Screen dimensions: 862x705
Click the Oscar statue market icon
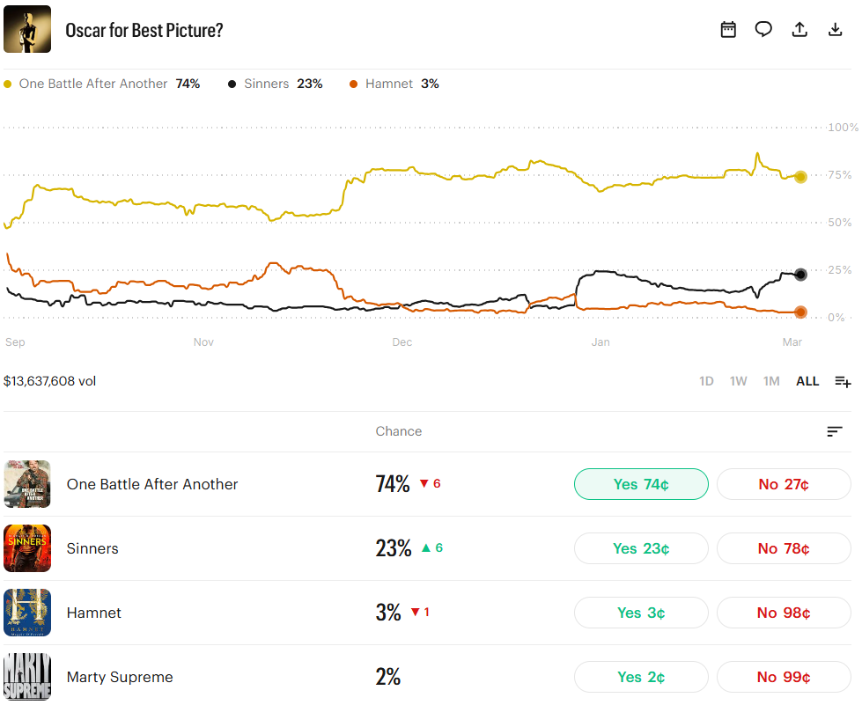(26, 29)
